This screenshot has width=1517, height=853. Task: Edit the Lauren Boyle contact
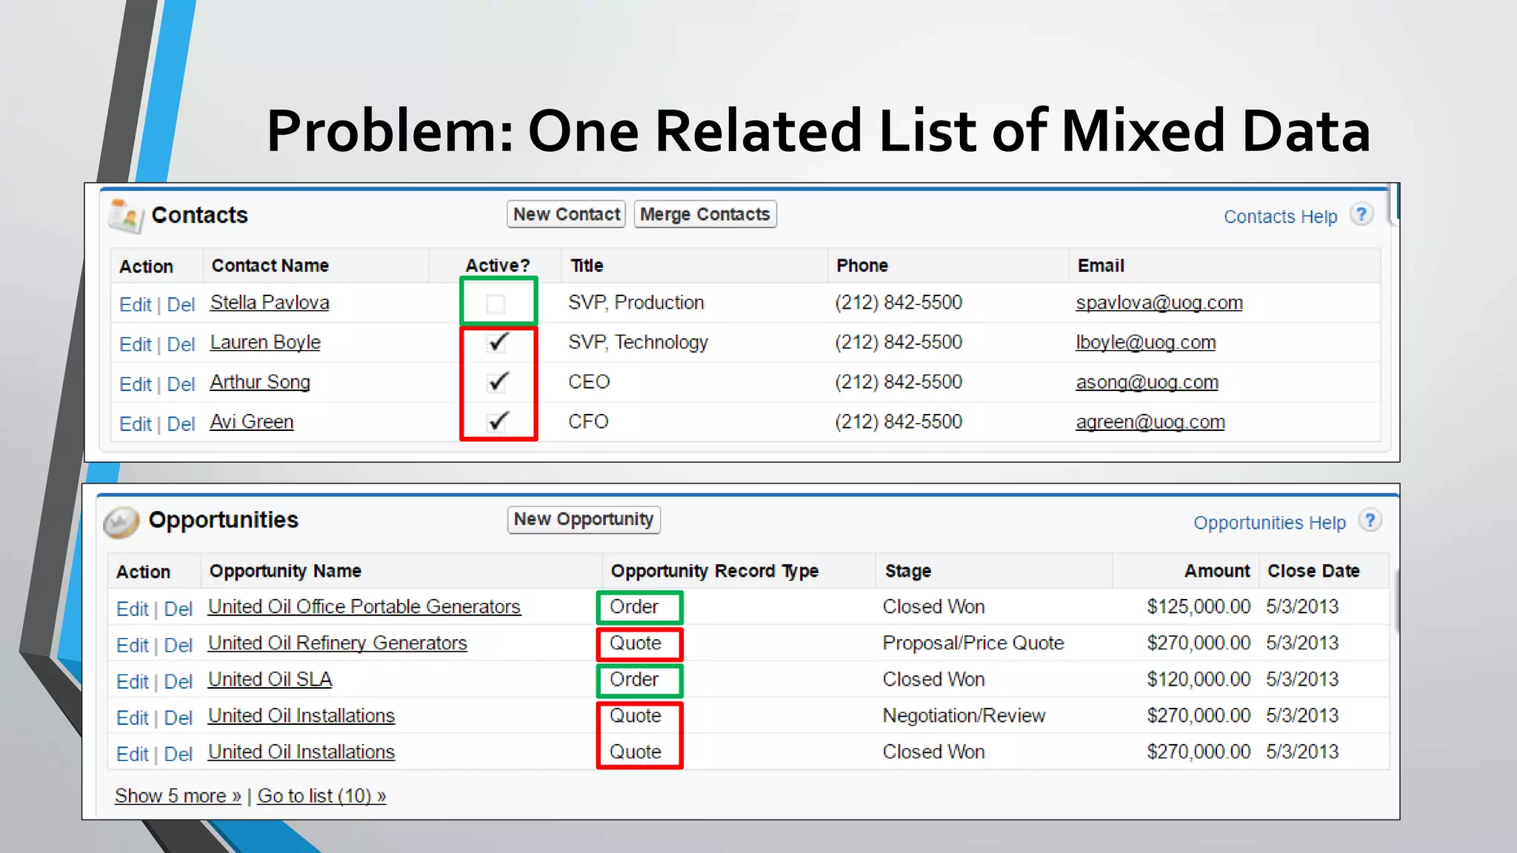click(x=136, y=344)
